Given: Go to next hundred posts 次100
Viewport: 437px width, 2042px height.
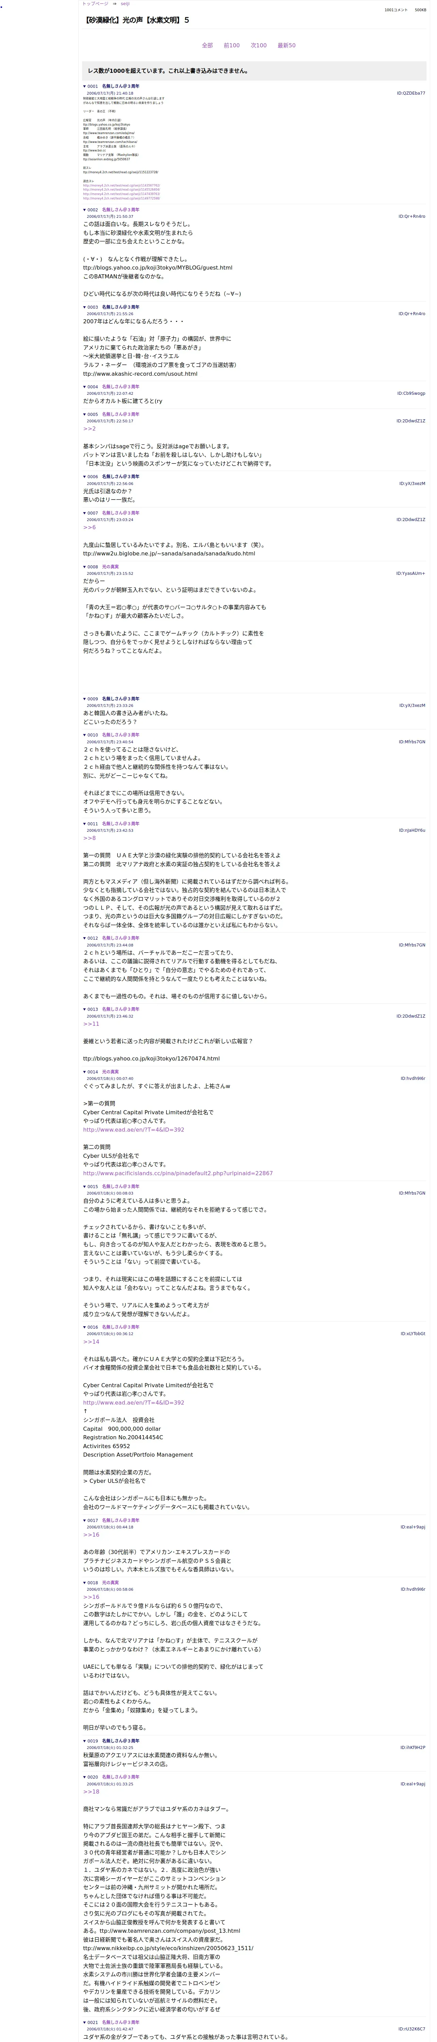Looking at the screenshot, I should (x=259, y=45).
